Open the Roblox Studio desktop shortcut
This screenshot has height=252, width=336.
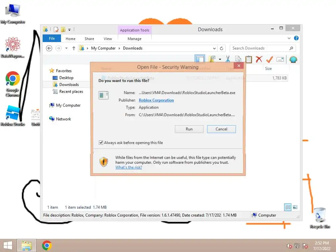point(13,115)
